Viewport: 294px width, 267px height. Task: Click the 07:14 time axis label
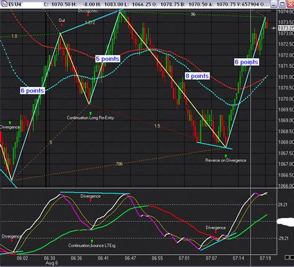click(x=238, y=258)
